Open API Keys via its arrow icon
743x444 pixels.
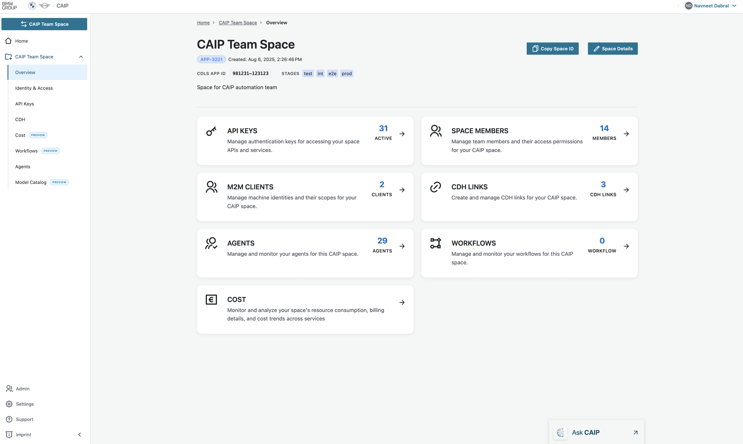coord(402,134)
